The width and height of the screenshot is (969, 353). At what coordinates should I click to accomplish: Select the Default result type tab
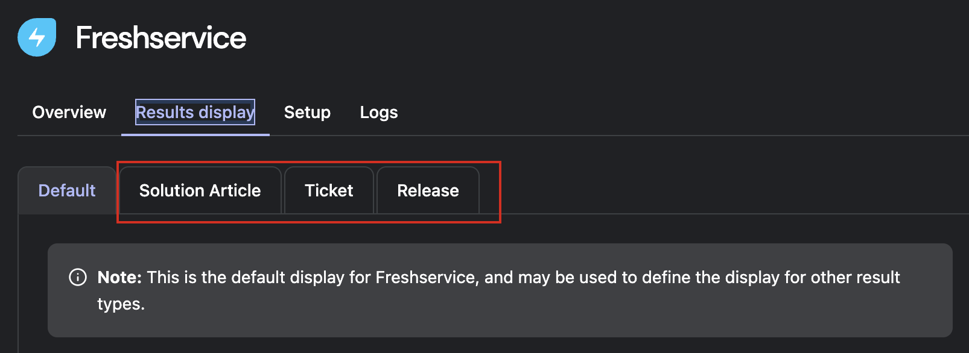point(67,191)
